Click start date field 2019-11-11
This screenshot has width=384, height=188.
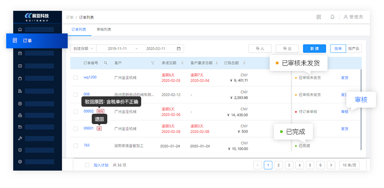117,48
